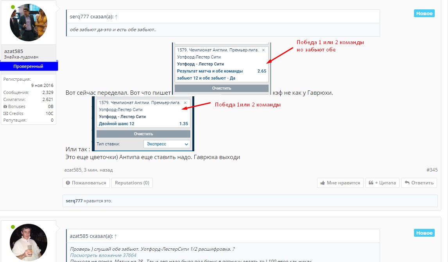This screenshot has width=448, height=262.
Task: Click Очистить in the upper bet slip
Action: (x=222, y=89)
